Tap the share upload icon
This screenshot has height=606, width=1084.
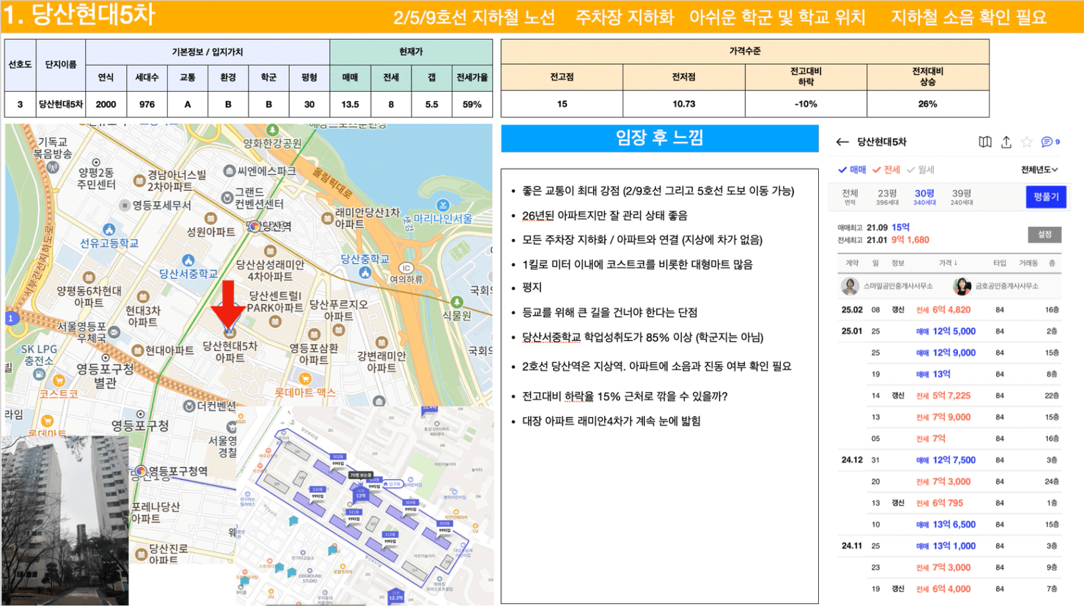[x=1006, y=142]
